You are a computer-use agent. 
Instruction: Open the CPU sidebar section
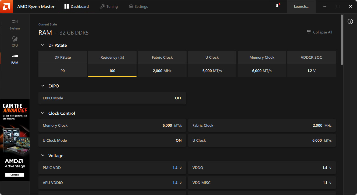click(x=15, y=42)
